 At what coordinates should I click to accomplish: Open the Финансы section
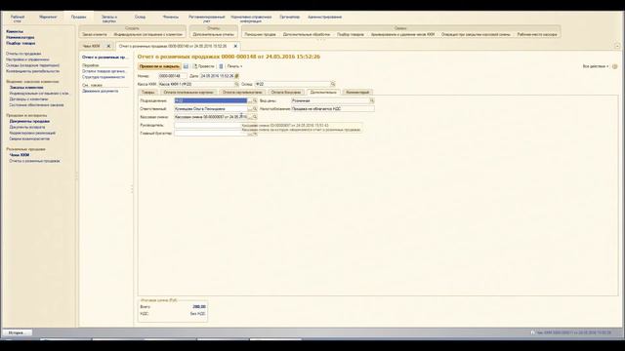pos(171,18)
